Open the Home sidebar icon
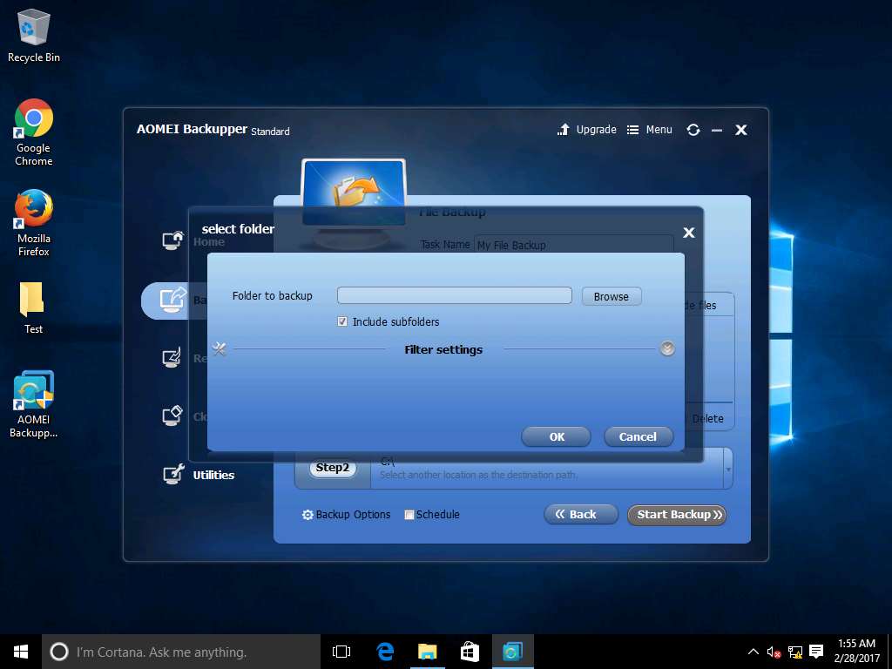The width and height of the screenshot is (892, 669). (173, 240)
